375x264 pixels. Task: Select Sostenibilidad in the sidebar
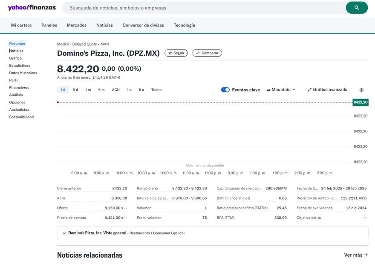[22, 117]
